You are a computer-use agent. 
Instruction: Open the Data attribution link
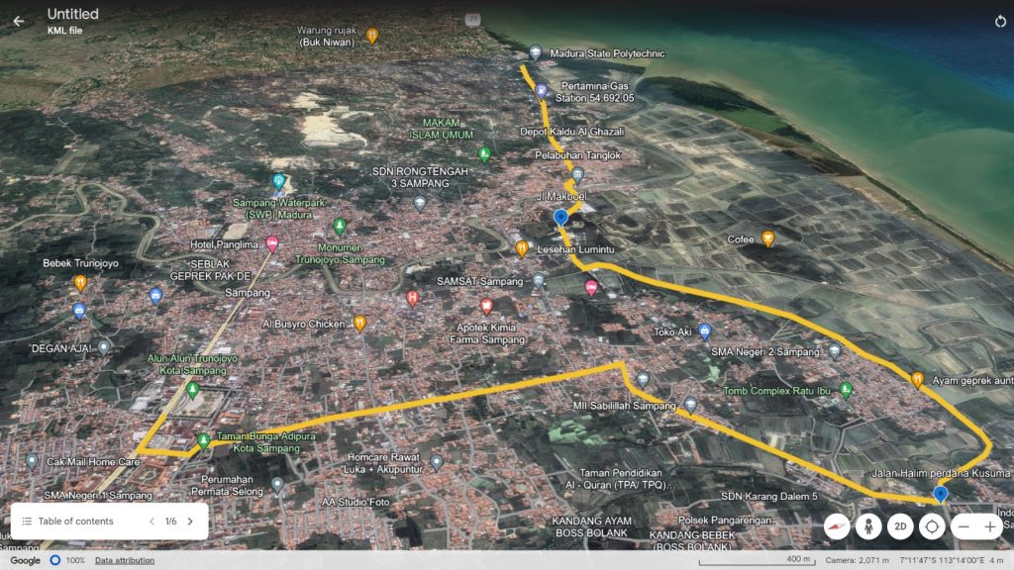point(125,560)
